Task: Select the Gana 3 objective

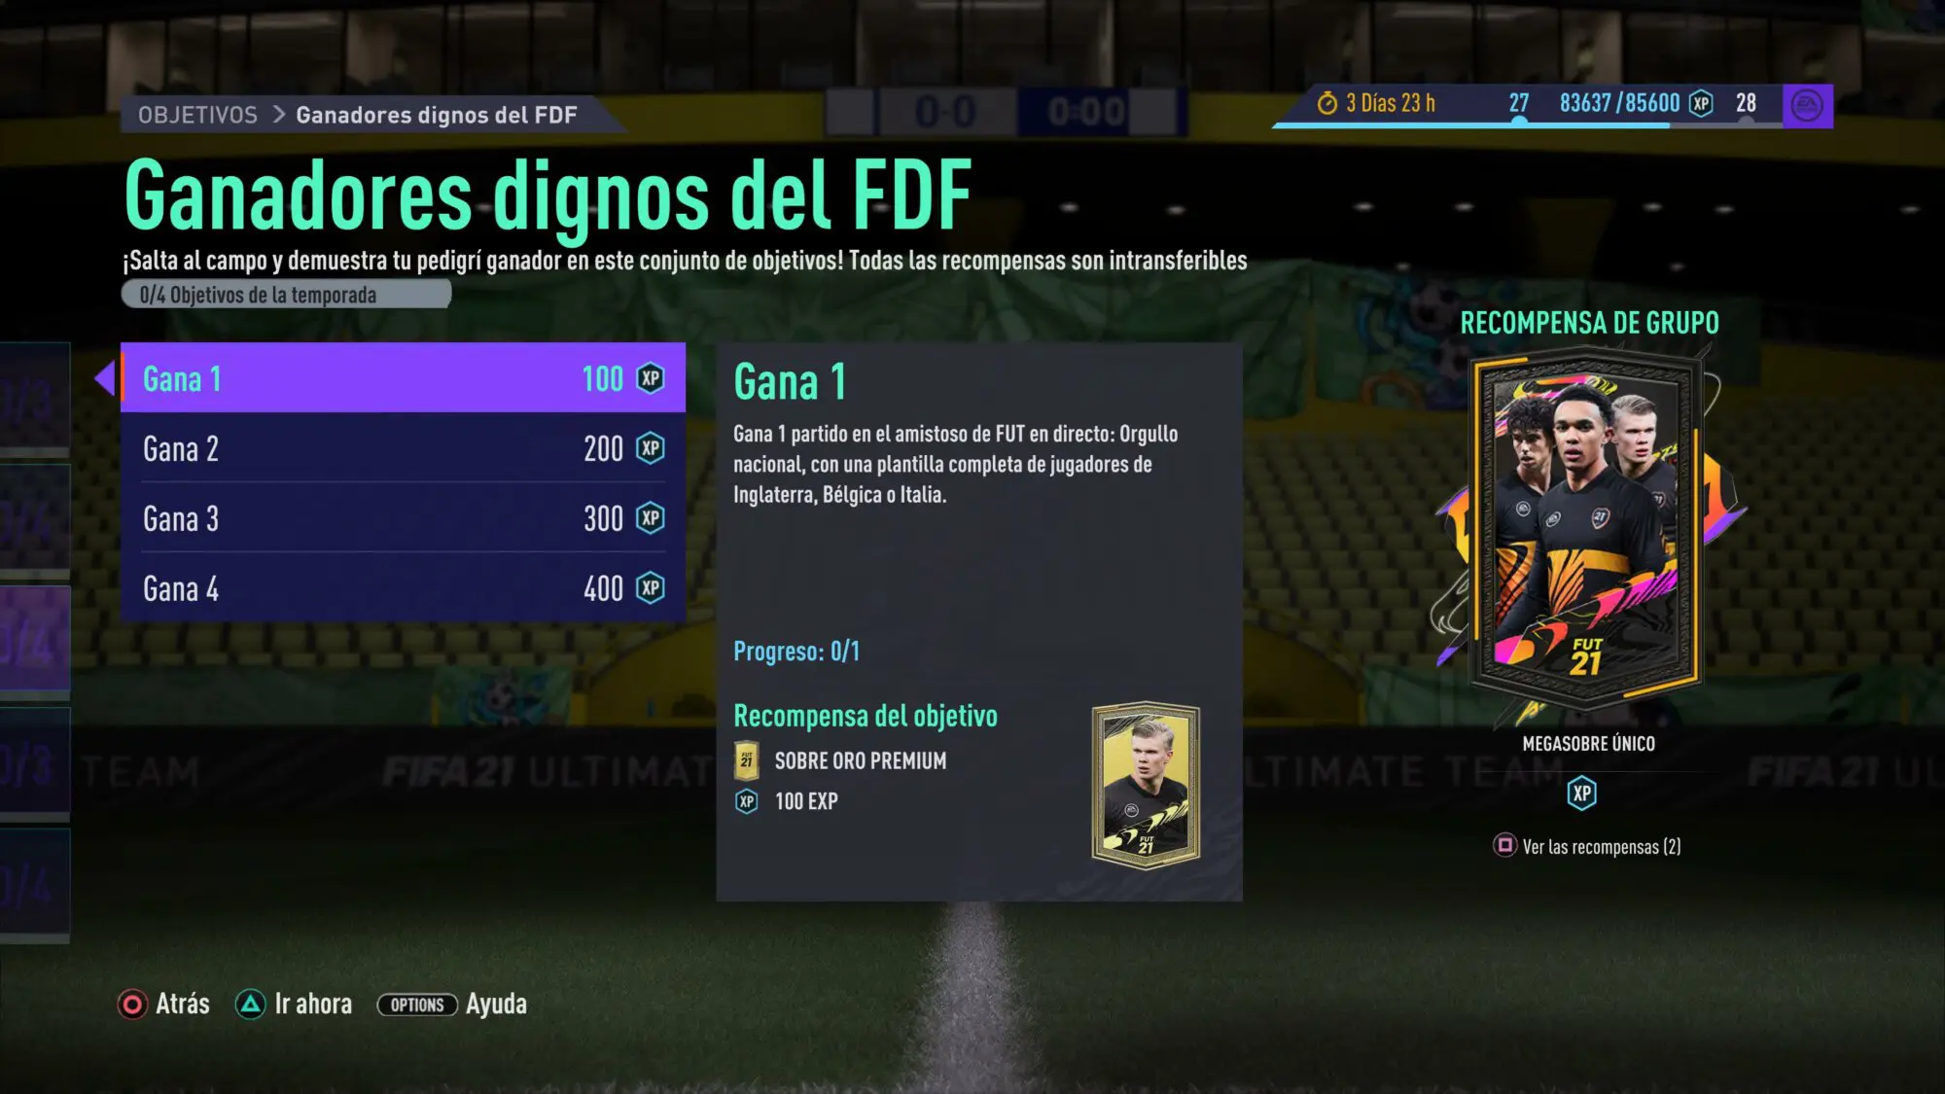Action: pyautogui.click(x=403, y=518)
